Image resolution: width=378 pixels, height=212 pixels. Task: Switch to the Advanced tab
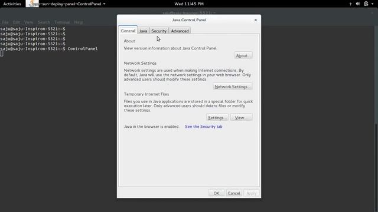[x=180, y=31]
